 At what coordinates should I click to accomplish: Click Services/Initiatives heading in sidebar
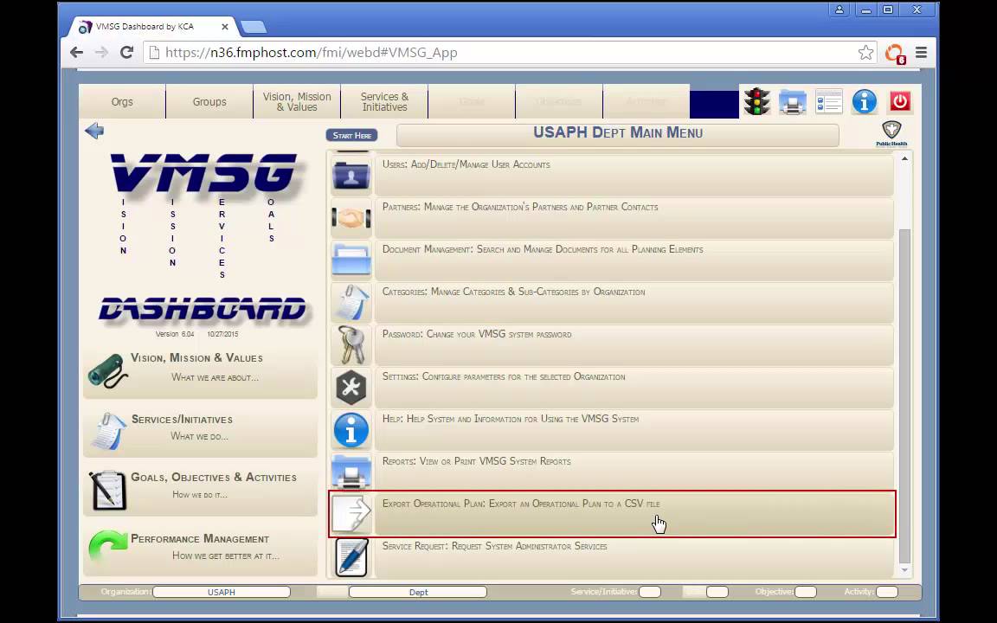pos(182,420)
